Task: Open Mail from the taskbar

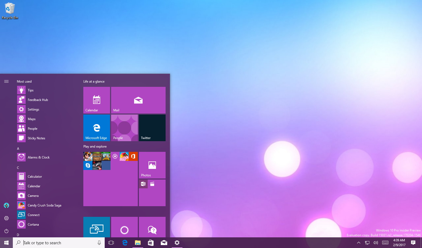Action: 164,243
